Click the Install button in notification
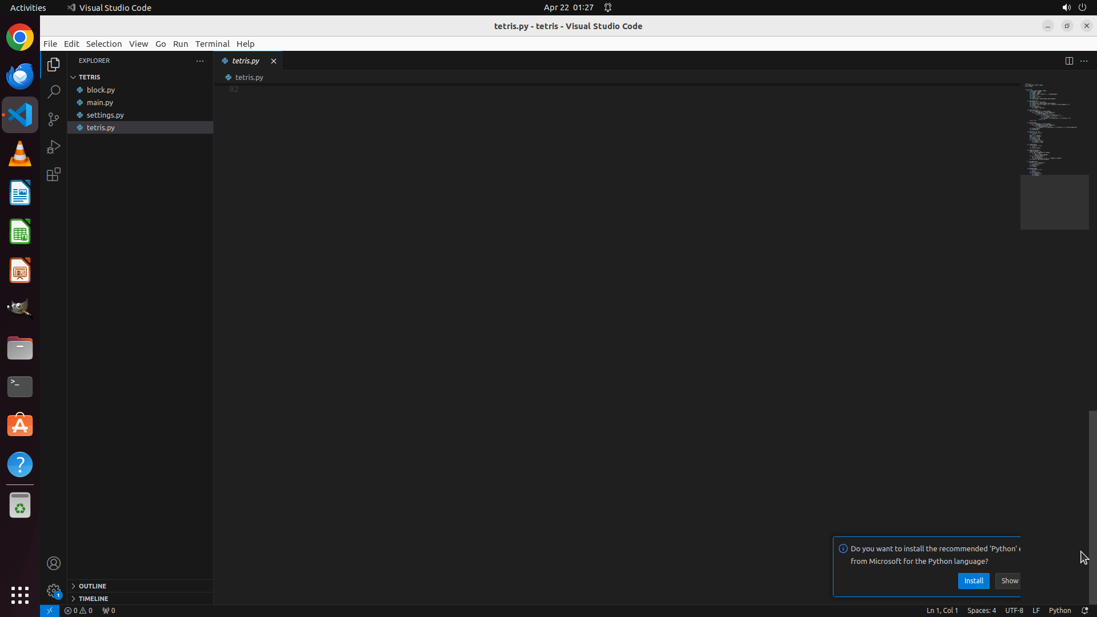Screen dimensions: 1097x617 coord(973,580)
